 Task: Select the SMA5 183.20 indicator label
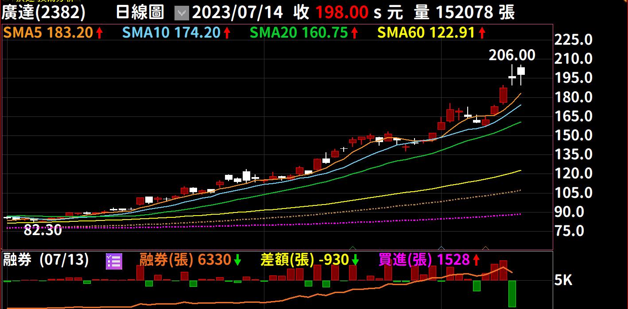click(48, 32)
